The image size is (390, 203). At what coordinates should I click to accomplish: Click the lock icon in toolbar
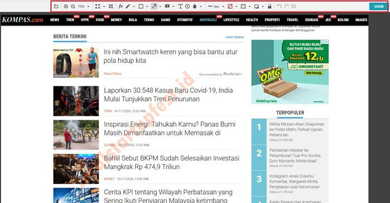click(x=270, y=7)
